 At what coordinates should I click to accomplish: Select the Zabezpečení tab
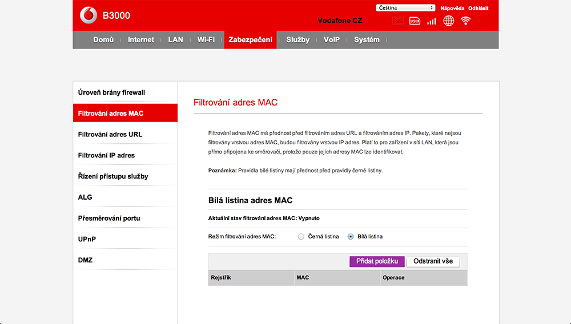pyautogui.click(x=250, y=39)
